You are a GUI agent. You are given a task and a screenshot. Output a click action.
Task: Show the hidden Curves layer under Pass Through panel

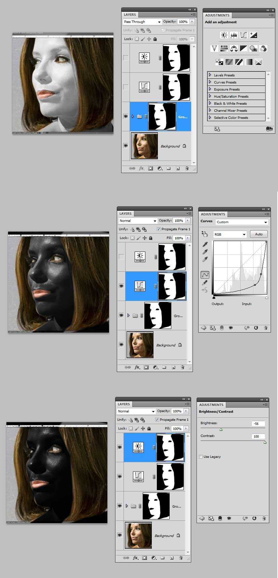click(126, 87)
